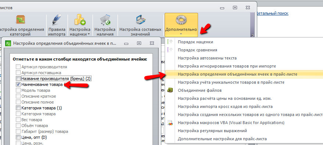Viewport: 323px width, 145px height.
Task: Check Цена, опт (D) checkbox
Action: point(18,137)
